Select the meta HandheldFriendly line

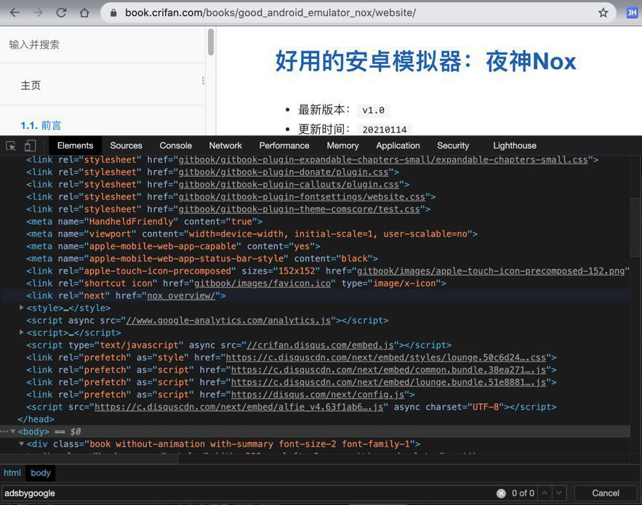click(x=145, y=221)
